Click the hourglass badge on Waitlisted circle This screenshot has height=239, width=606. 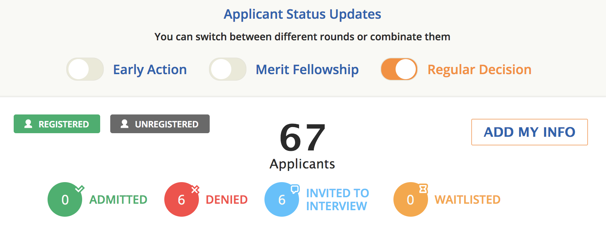point(423,189)
